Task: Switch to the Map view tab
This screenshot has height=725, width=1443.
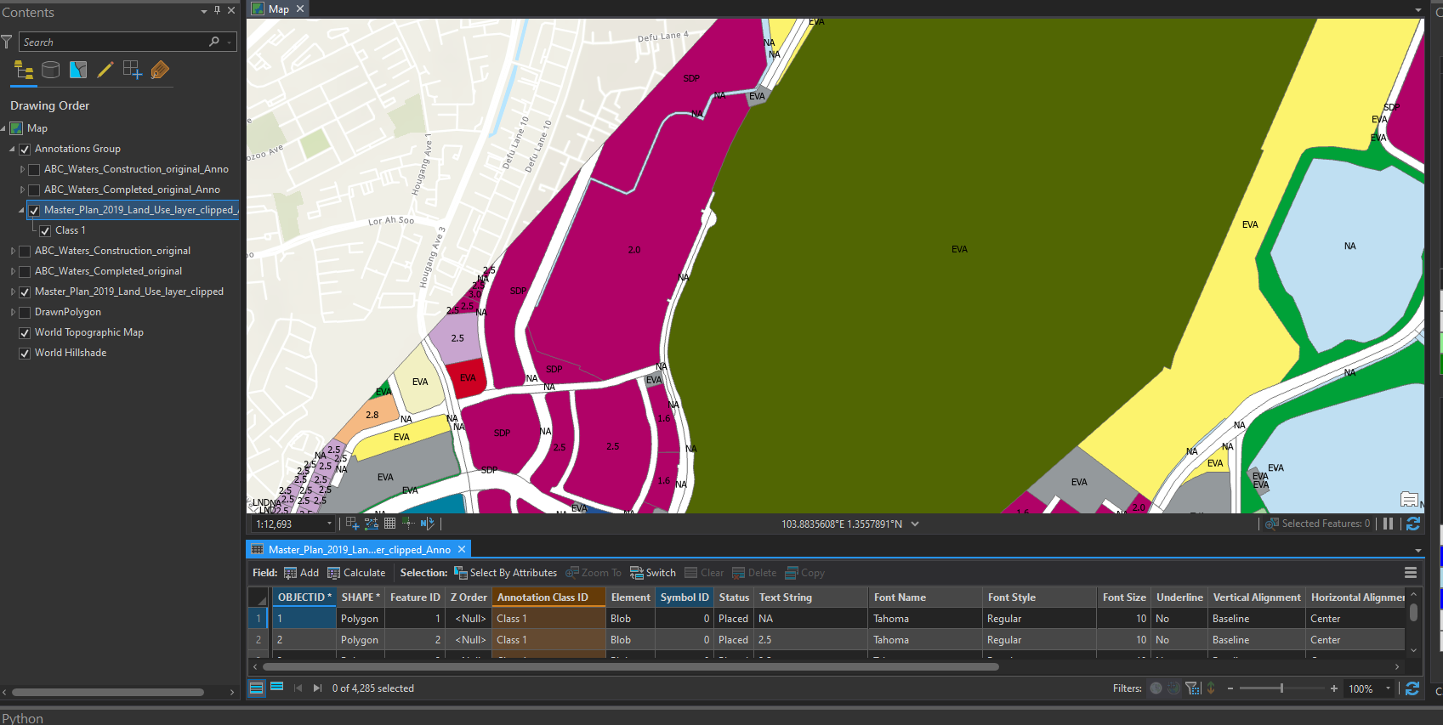Action: pos(279,8)
